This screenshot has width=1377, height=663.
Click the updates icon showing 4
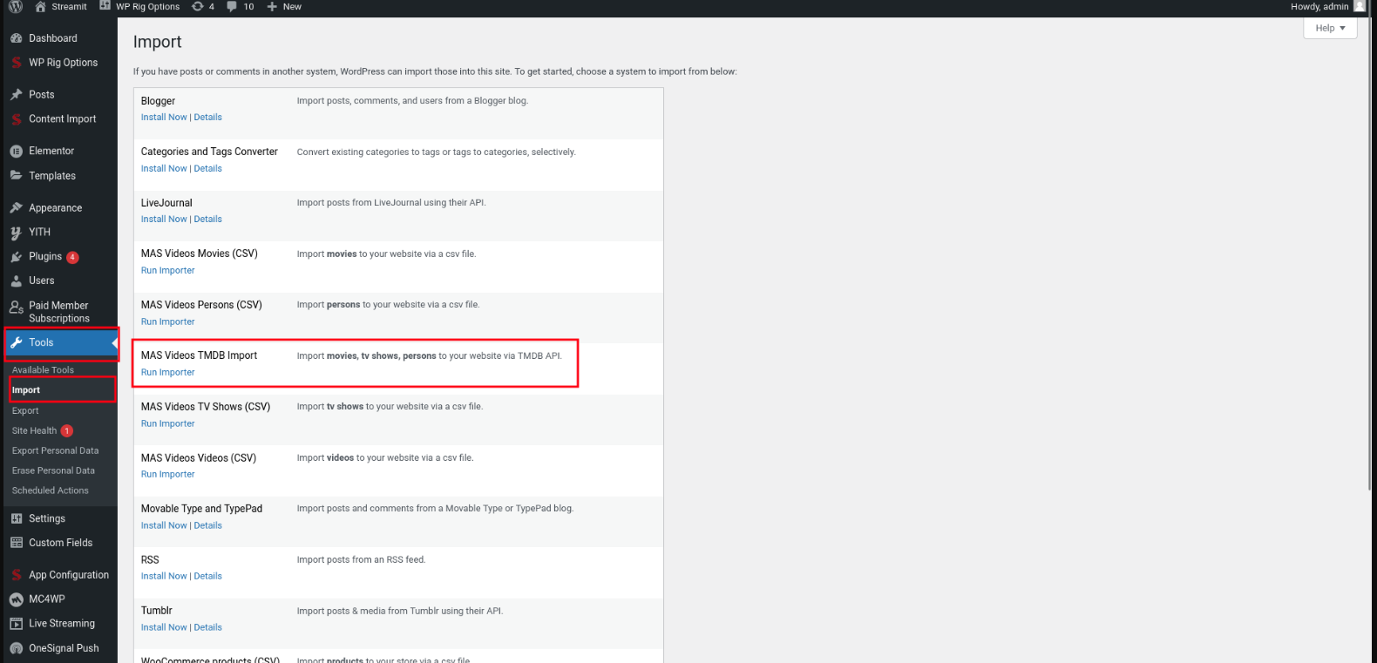198,6
